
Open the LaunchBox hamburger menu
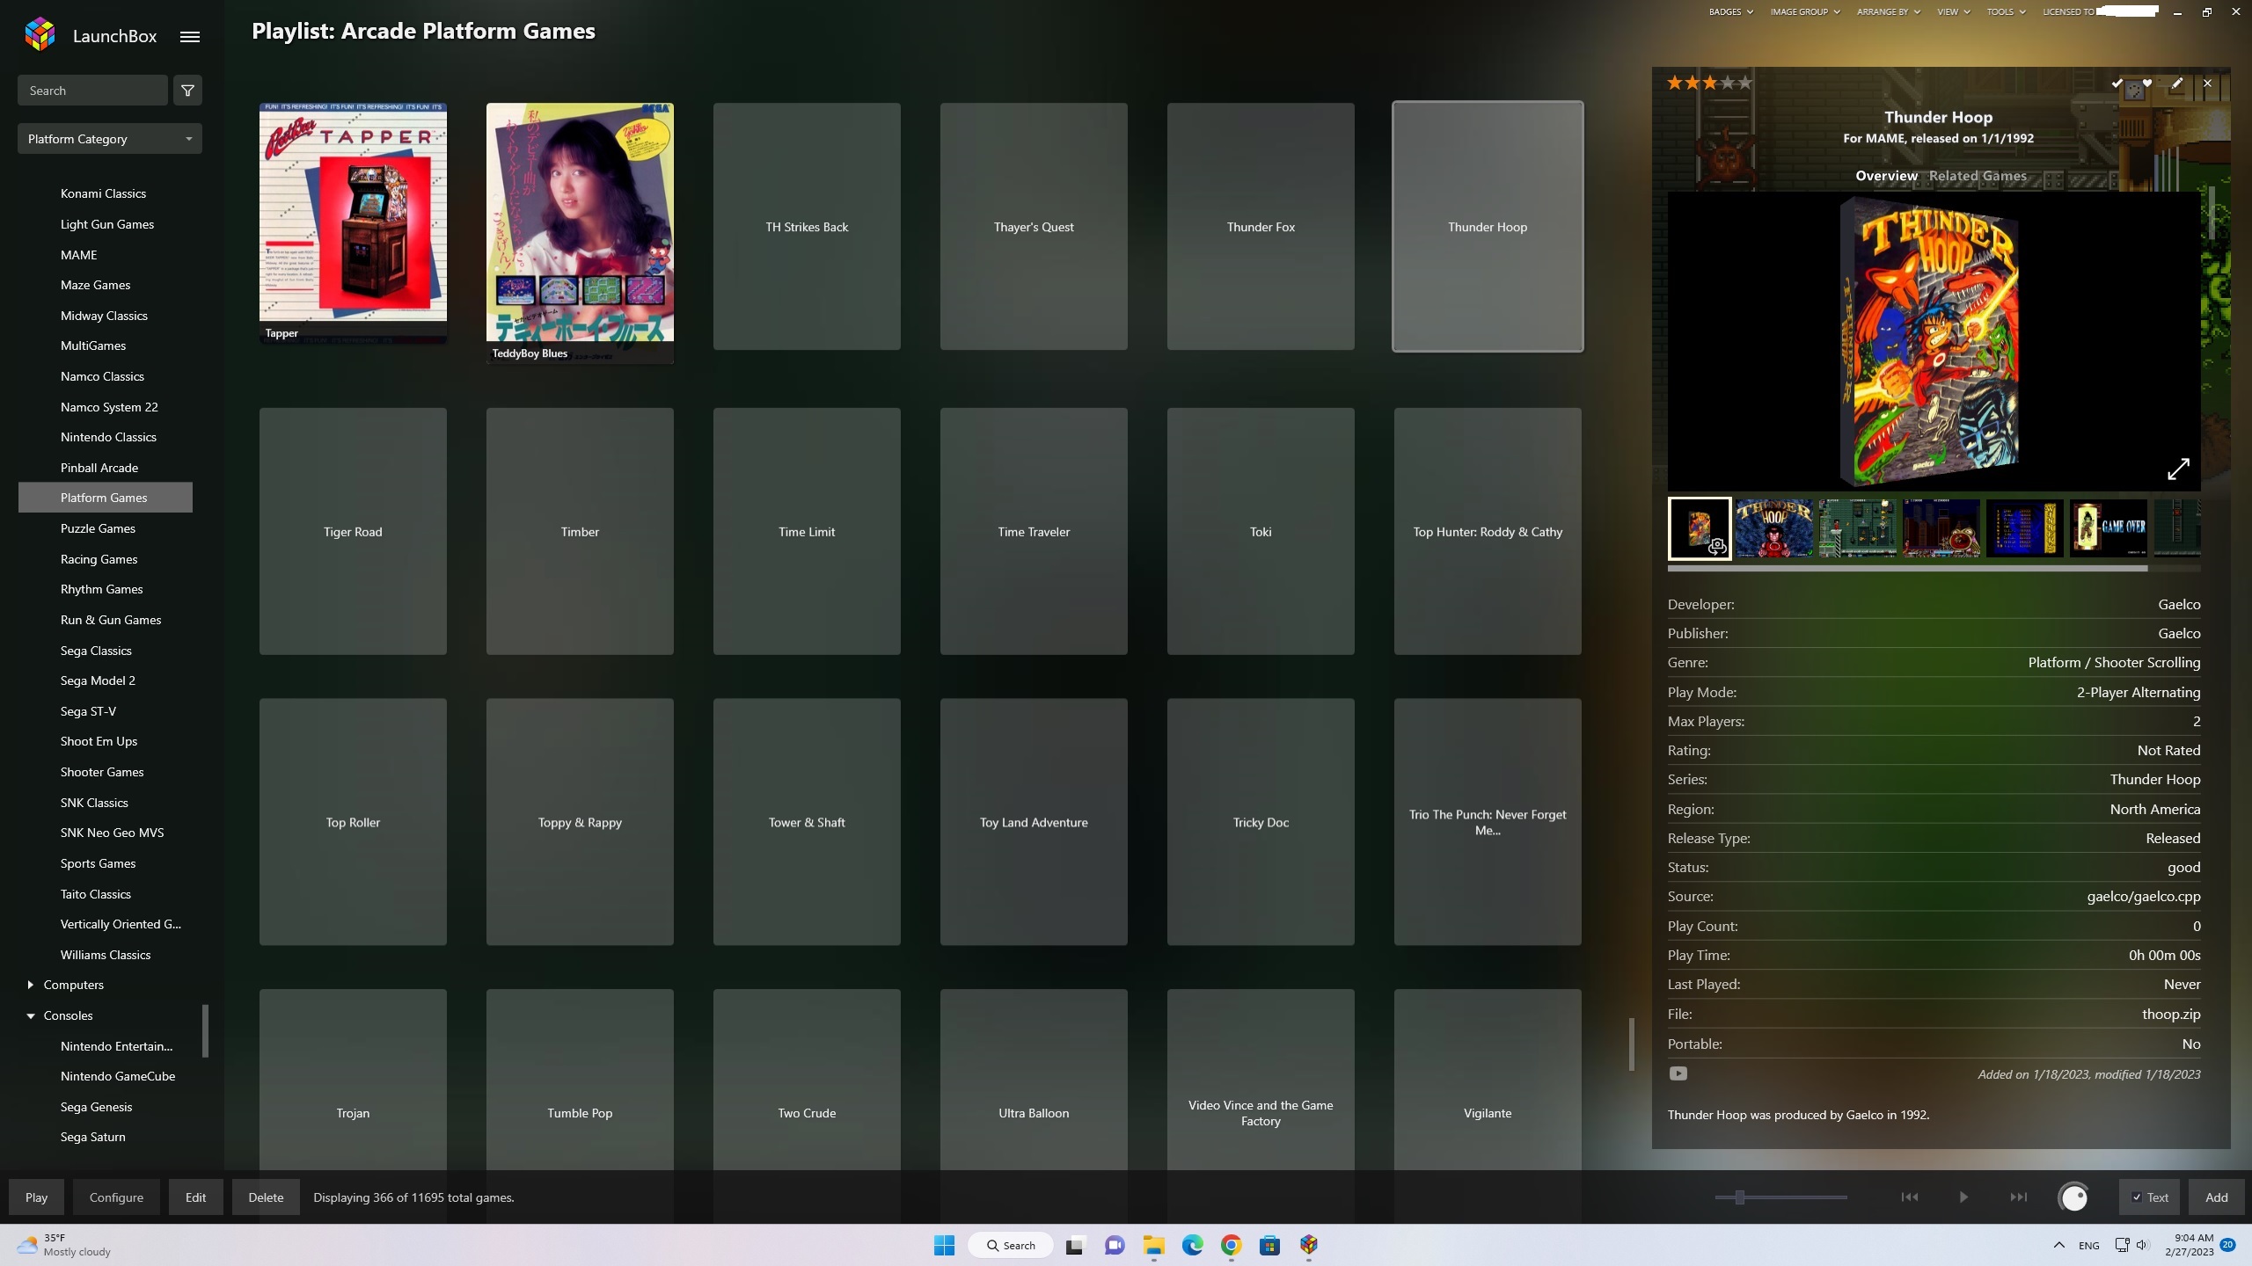(x=190, y=36)
